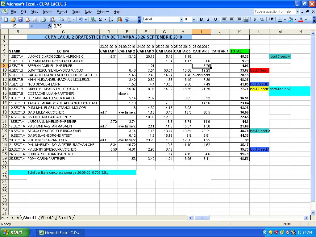Click the 'Type a question for help' box
Image resolution: width=316 pixels, height=237 pixels.
(275, 12)
